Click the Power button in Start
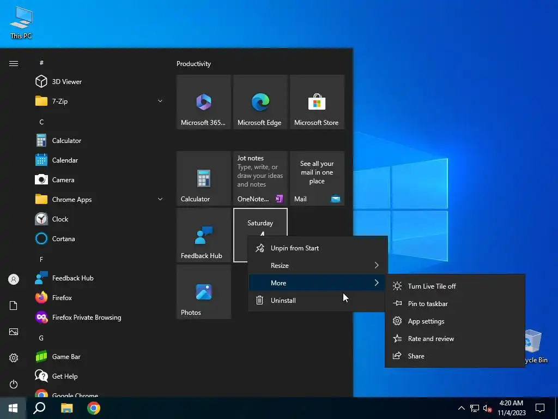The width and height of the screenshot is (558, 419). tap(14, 384)
